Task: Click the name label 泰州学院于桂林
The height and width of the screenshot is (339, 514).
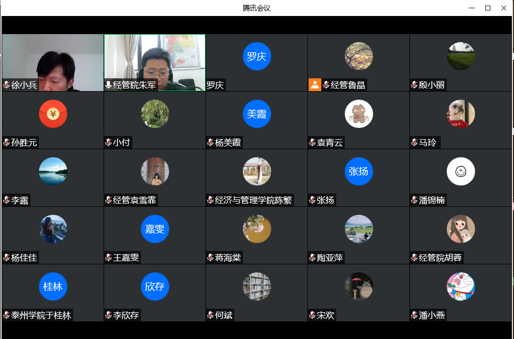Action: (x=41, y=315)
